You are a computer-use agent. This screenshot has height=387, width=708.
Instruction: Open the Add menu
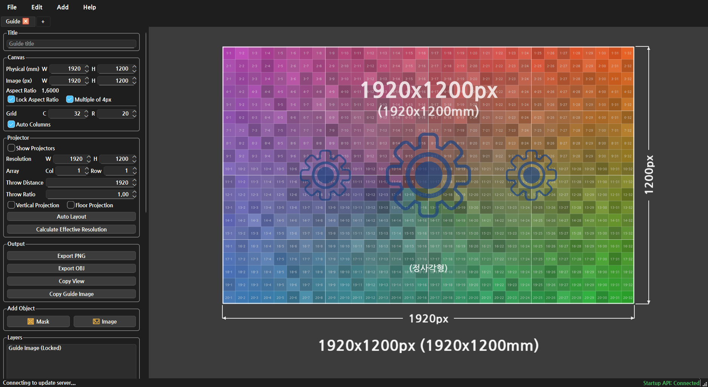(63, 7)
